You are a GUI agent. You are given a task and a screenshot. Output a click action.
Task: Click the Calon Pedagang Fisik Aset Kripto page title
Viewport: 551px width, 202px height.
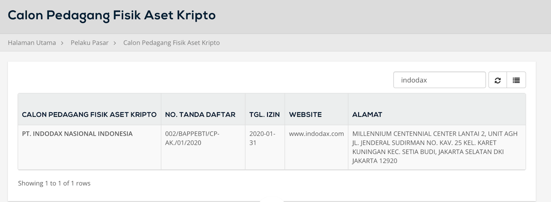(112, 15)
